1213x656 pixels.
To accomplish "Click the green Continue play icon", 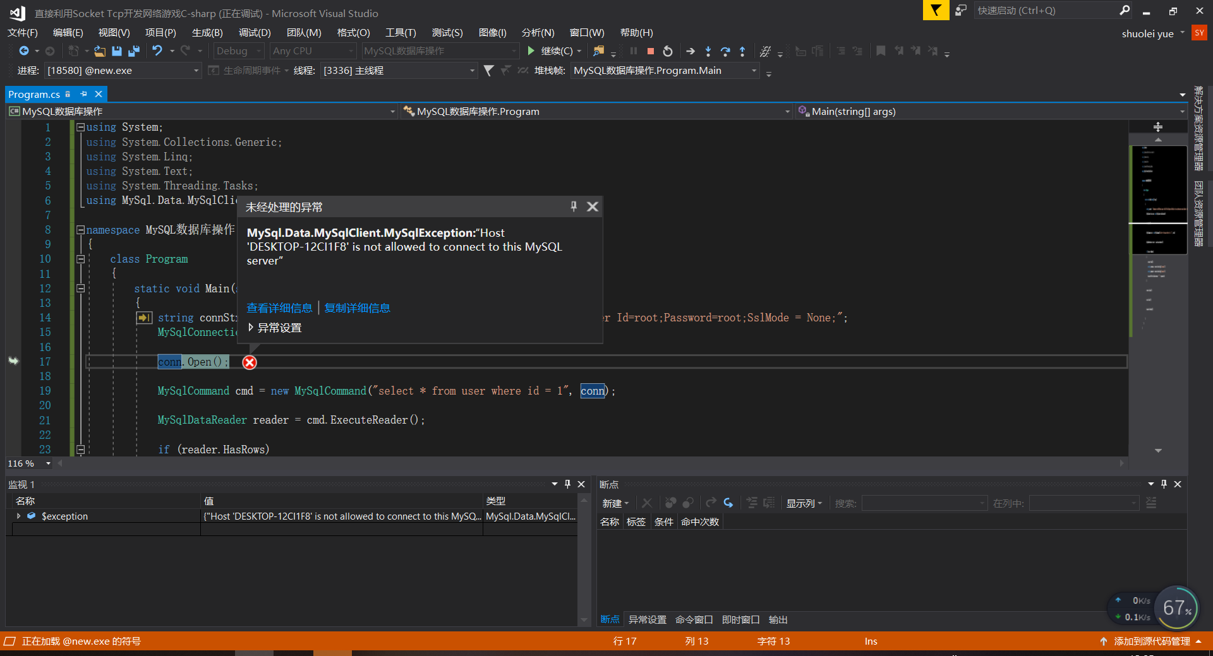I will pyautogui.click(x=531, y=51).
